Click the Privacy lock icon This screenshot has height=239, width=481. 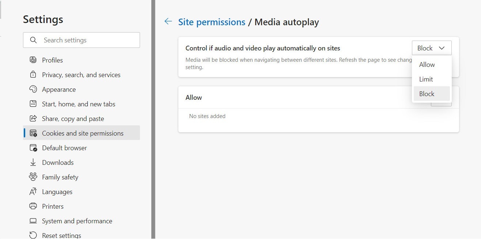click(33, 75)
